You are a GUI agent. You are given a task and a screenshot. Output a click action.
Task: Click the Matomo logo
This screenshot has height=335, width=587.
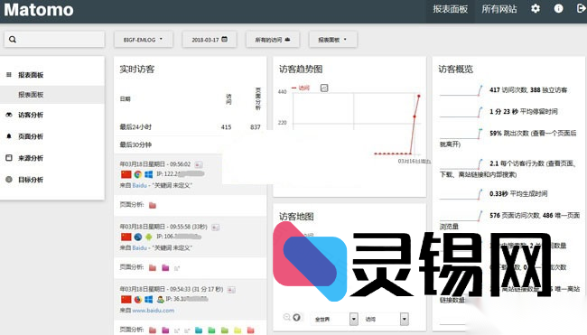39,10
